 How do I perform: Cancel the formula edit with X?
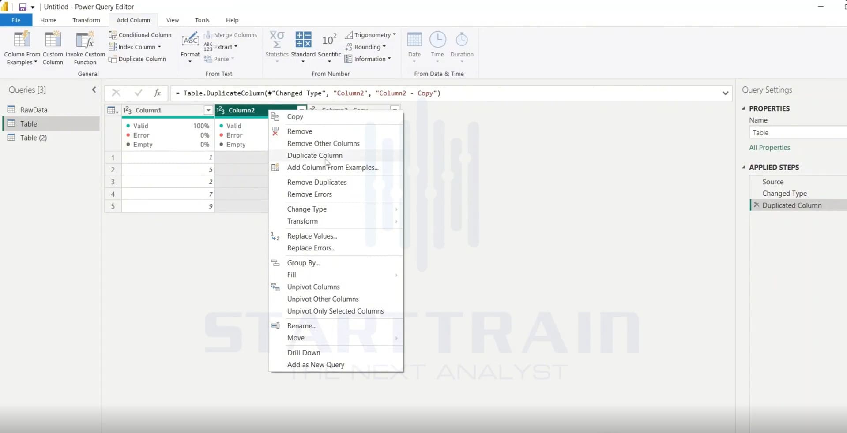point(116,93)
